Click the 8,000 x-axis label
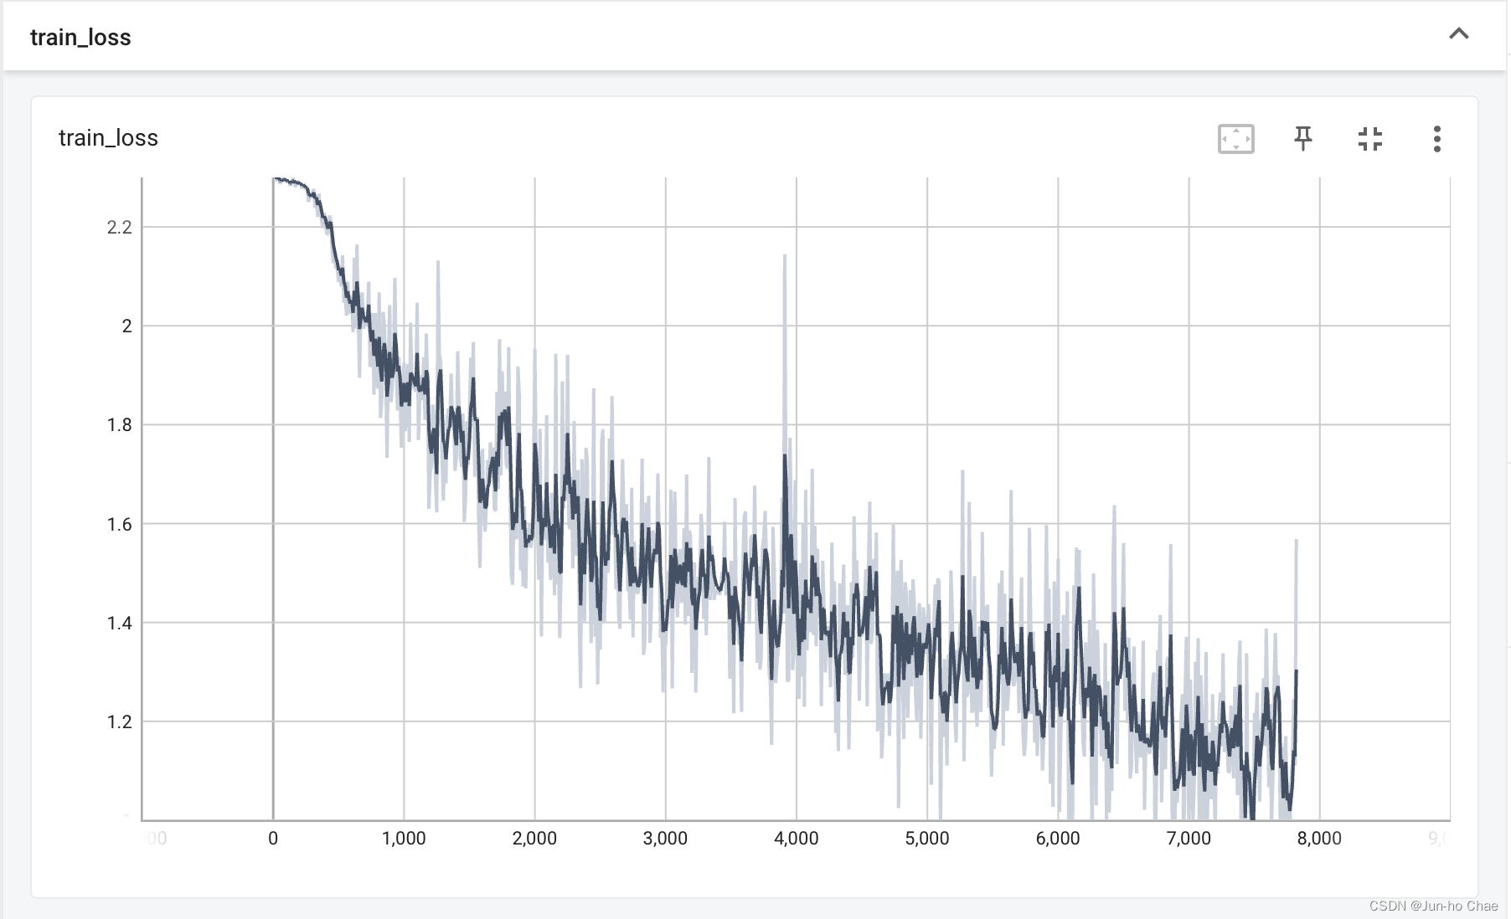Screen dimensions: 1511x919 1319,838
